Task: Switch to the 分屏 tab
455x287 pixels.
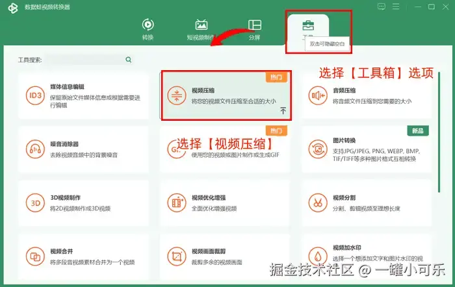Action: click(x=255, y=29)
